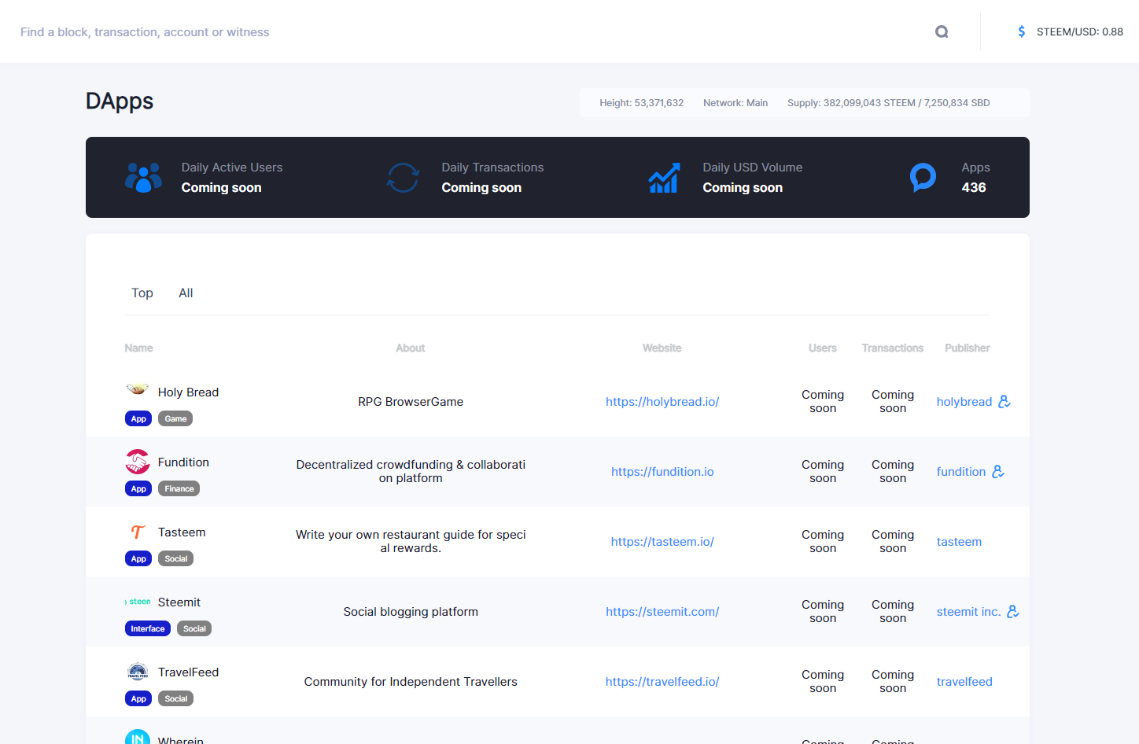Click the Fundition handshake logo

tap(138, 462)
